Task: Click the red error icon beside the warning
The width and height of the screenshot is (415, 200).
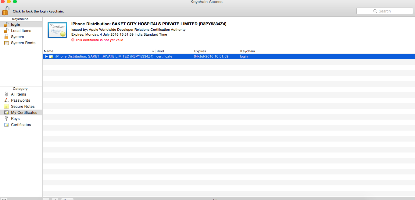Action: [x=73, y=40]
